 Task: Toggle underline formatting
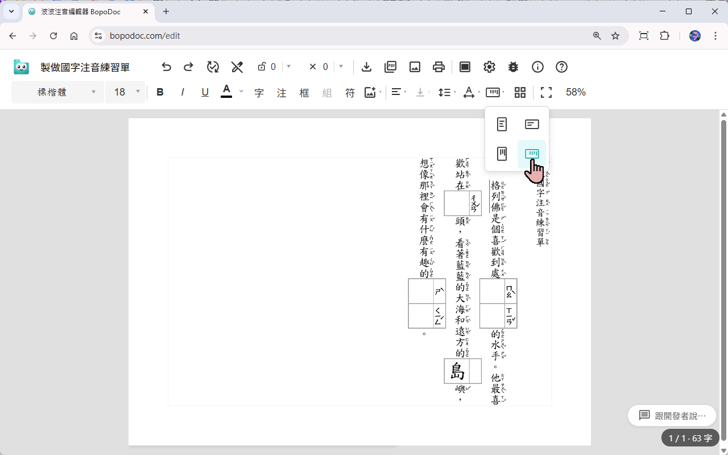(205, 92)
